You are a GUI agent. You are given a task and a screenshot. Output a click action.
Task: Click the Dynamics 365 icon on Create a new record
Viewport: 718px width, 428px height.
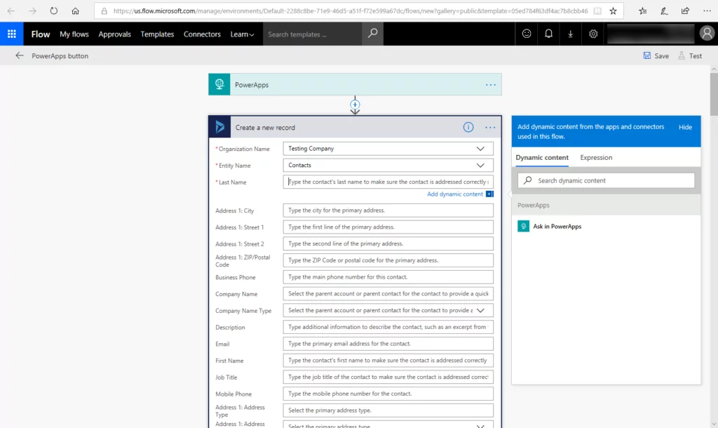(x=219, y=127)
